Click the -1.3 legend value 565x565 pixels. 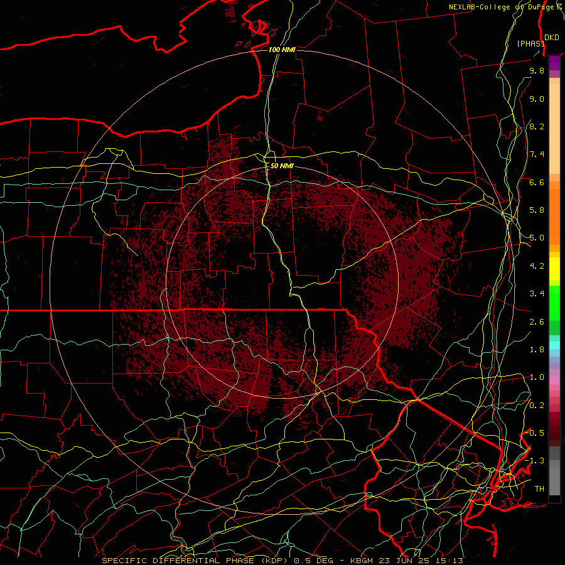coord(535,461)
